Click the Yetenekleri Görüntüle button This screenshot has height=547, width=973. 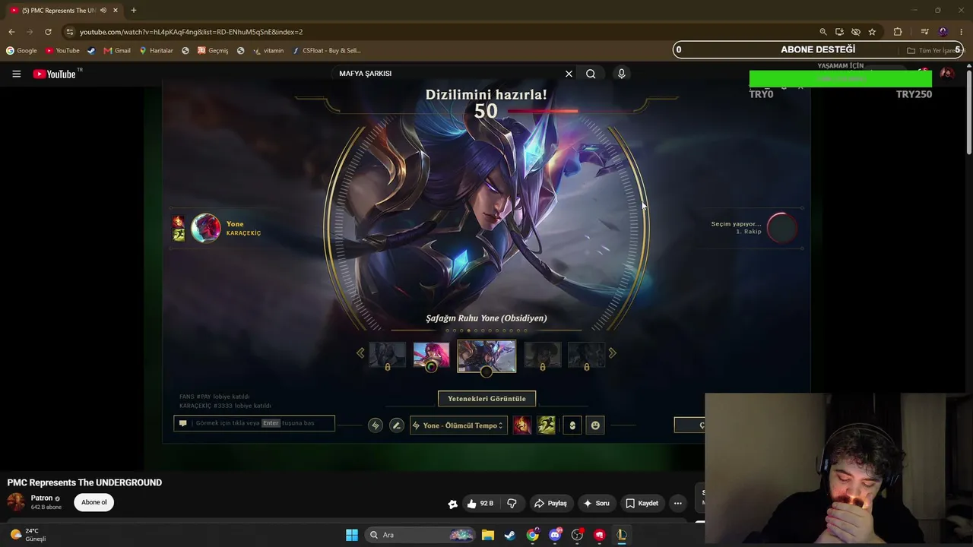[x=486, y=398]
